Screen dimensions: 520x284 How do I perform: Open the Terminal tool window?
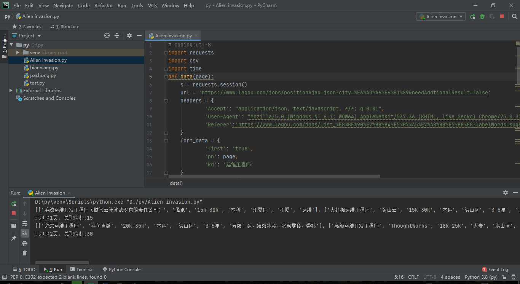(x=82, y=270)
